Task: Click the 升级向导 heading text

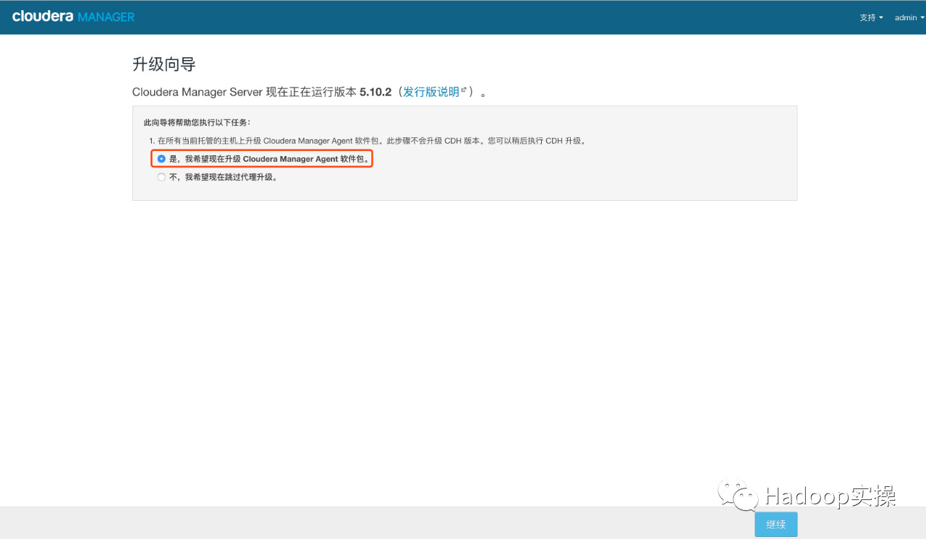Action: coord(164,64)
